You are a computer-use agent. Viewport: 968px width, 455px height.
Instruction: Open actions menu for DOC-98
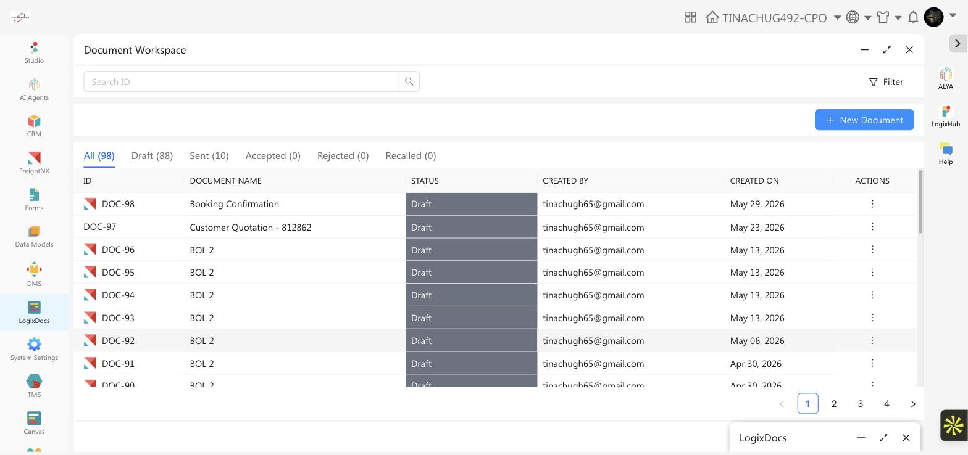872,203
